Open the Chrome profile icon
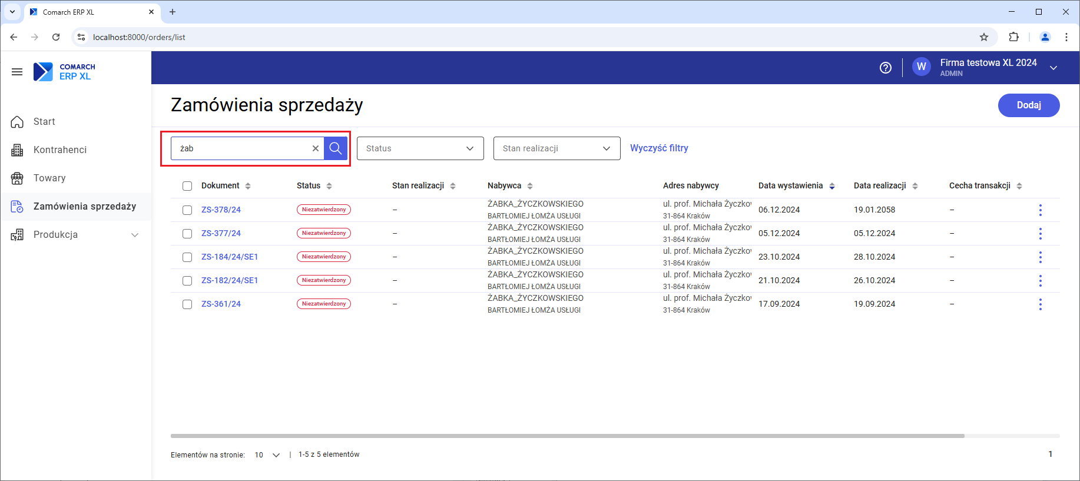Viewport: 1080px width, 481px height. click(1045, 37)
